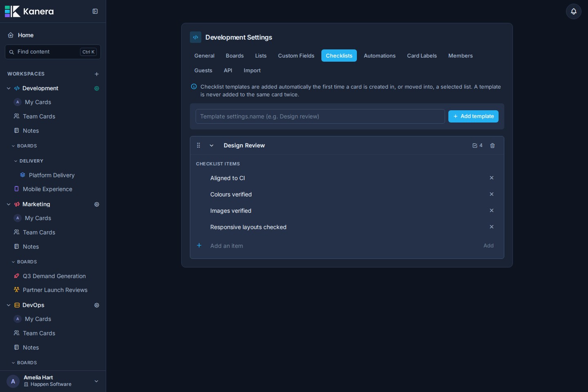This screenshot has width=588, height=392.
Task: Click the Kanera logo
Action: (x=29, y=11)
